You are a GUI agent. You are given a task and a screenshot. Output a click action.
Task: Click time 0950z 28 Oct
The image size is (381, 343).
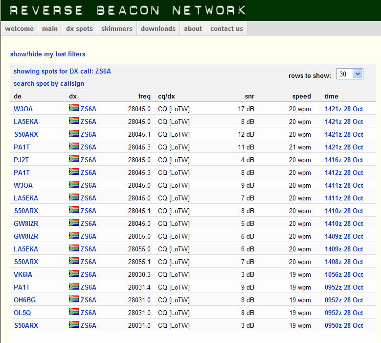[x=344, y=325]
